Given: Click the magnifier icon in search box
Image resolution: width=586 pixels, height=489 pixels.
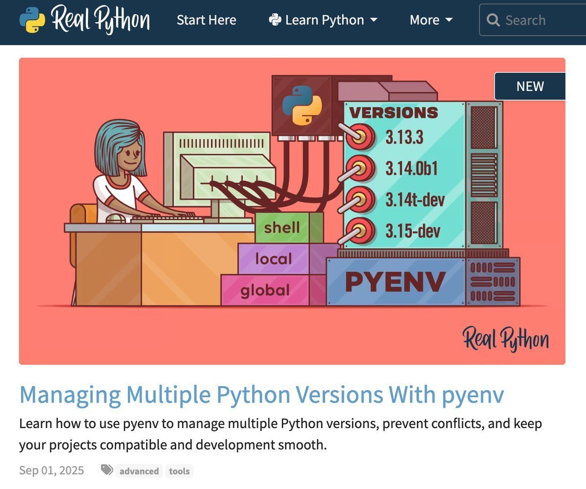Looking at the screenshot, I should coord(494,20).
